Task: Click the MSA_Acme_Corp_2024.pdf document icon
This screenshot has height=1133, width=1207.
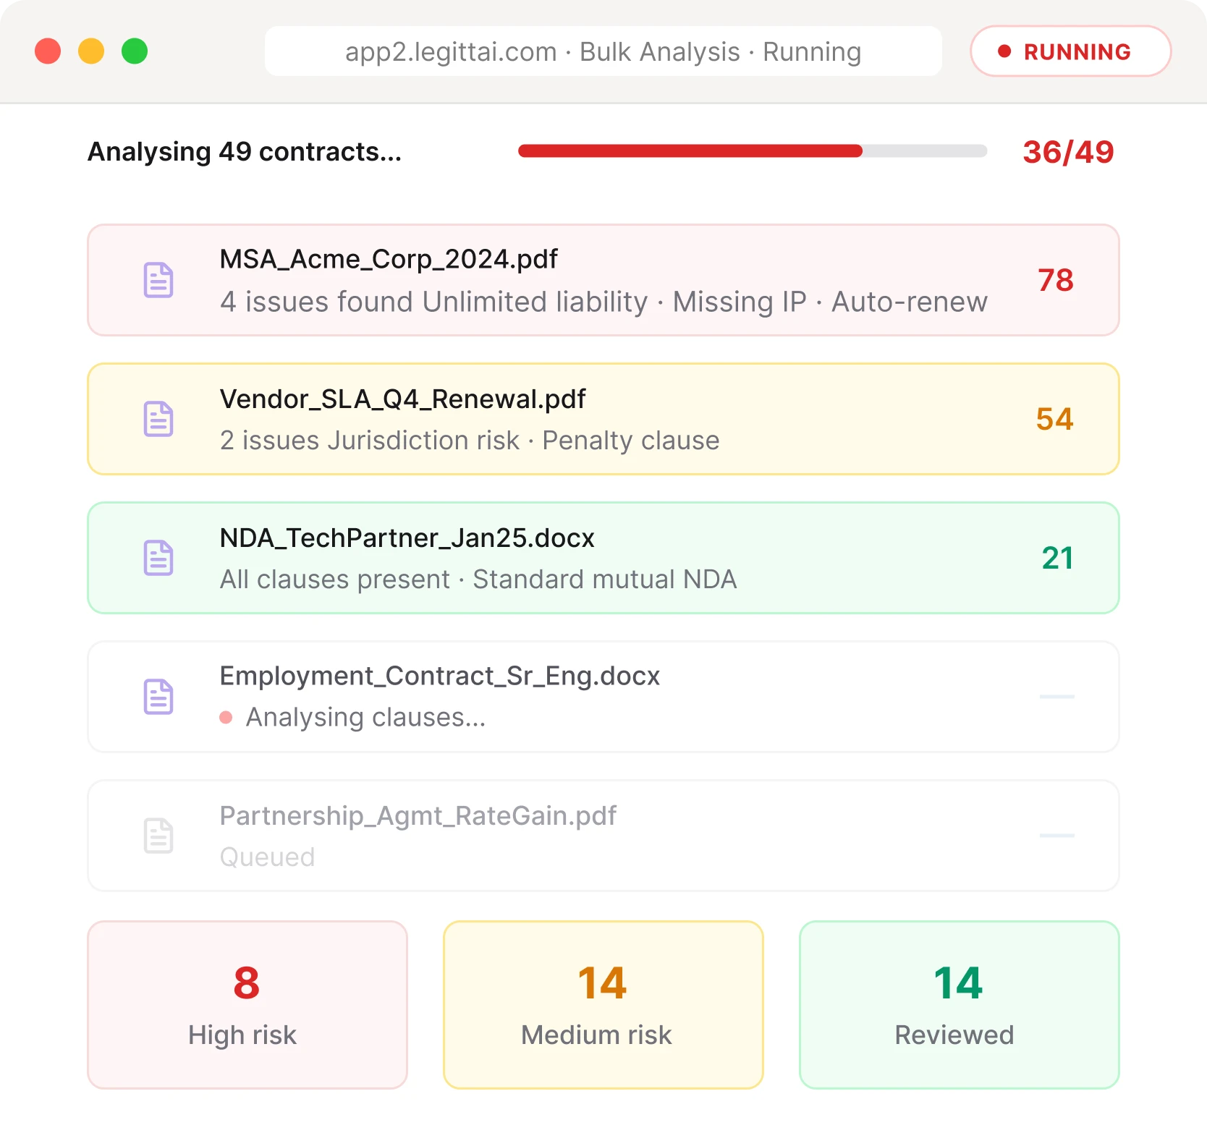Action: (158, 280)
